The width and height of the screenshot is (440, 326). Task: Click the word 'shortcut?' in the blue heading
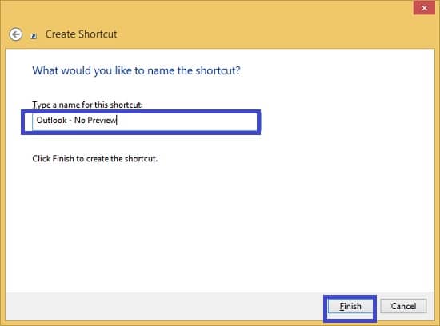(218, 70)
